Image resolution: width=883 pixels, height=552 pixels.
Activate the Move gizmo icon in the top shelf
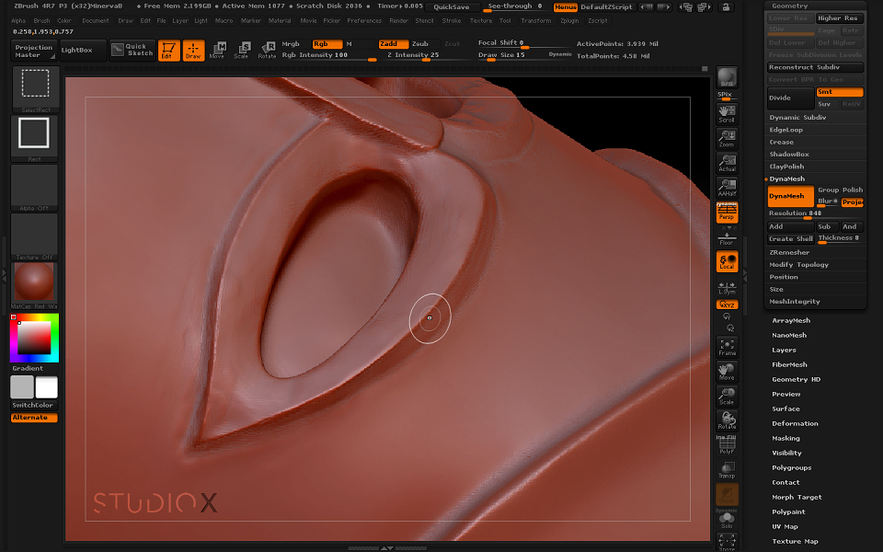[217, 50]
